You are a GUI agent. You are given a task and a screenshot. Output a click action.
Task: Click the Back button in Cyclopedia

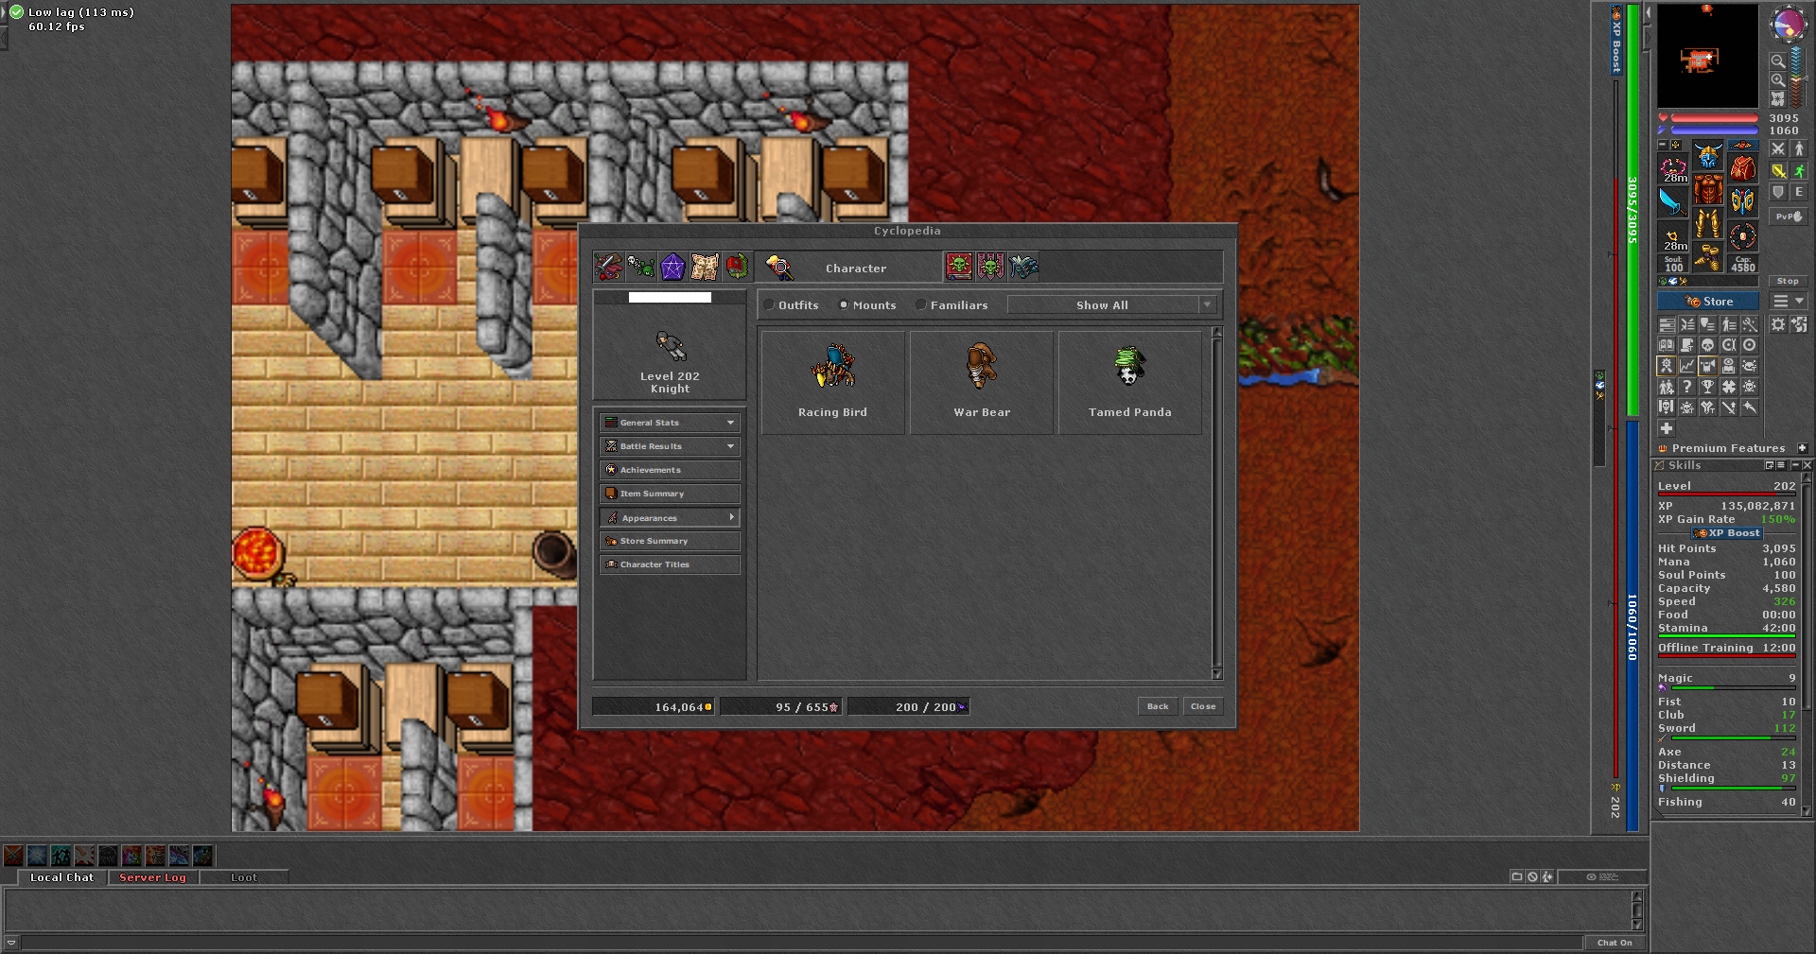[1158, 706]
